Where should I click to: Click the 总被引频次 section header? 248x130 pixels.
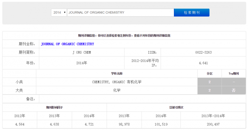point(176,108)
